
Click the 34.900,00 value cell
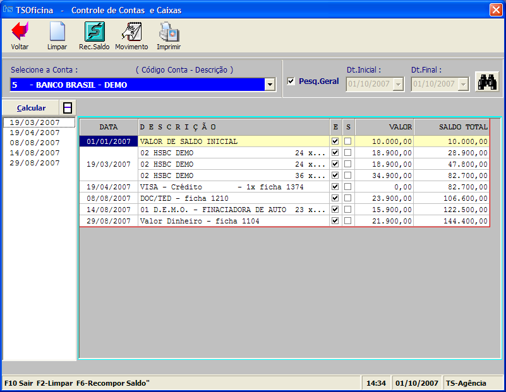pos(385,175)
